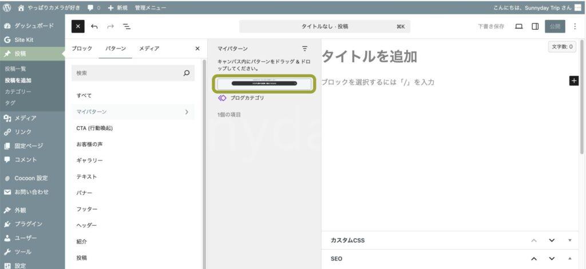
Task: Click the undo arrow icon
Action: coord(94,26)
